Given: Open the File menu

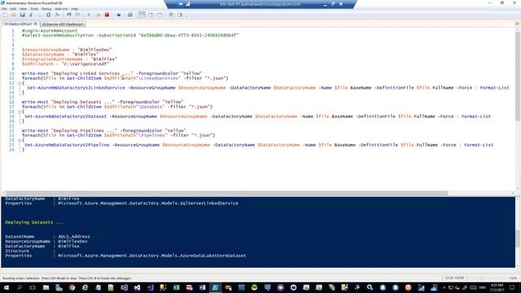Looking at the screenshot, I should coord(4,9).
